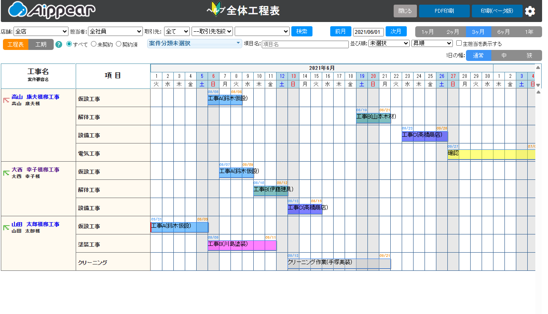Select the 契約済 radio button
The height and width of the screenshot is (314, 548).
pos(118,44)
